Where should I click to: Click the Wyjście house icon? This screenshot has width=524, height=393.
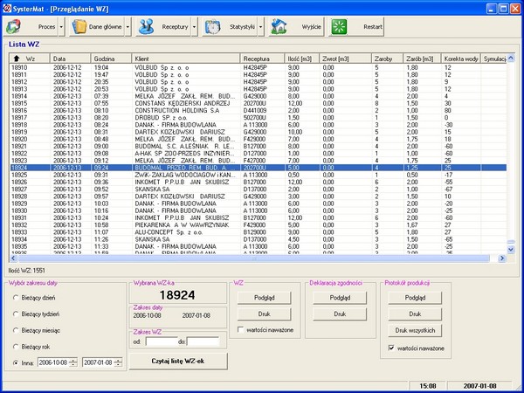[x=279, y=27]
